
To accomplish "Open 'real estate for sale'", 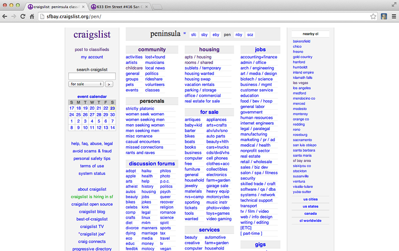I will 202,101.
